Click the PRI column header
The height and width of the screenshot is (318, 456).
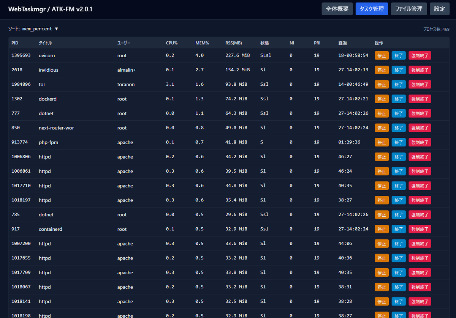pyautogui.click(x=317, y=43)
